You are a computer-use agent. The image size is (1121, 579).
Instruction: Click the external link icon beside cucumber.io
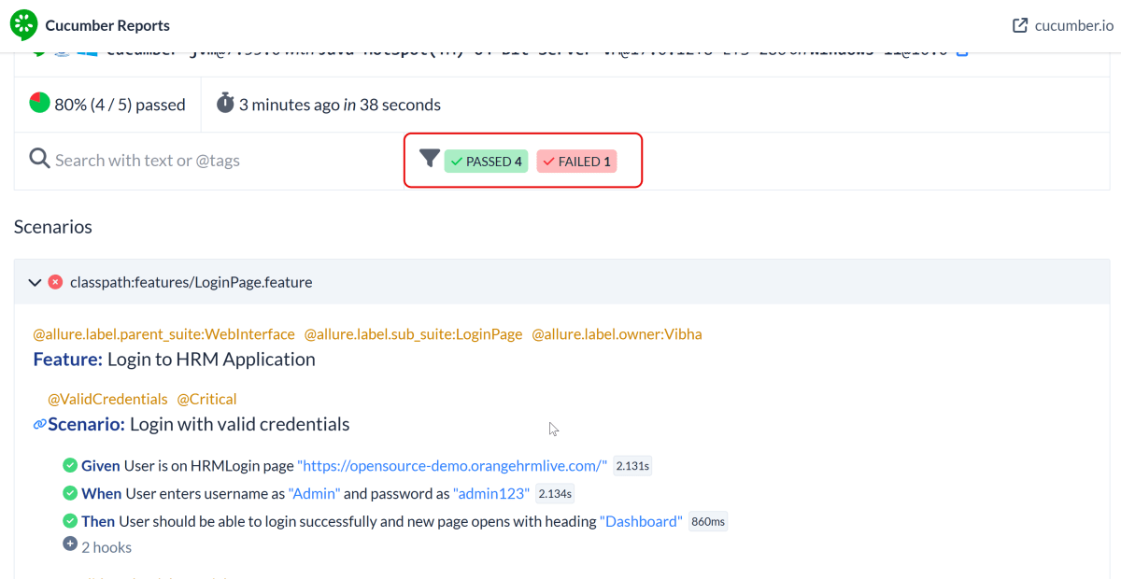coord(1020,25)
